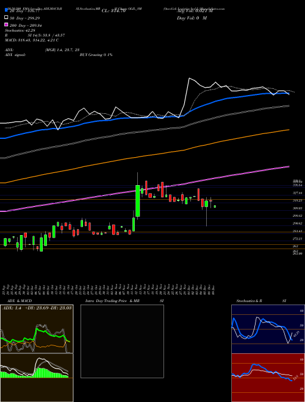Click the 'MACD: 318.43, 314.22, 4.21 C' readout

point(32,40)
